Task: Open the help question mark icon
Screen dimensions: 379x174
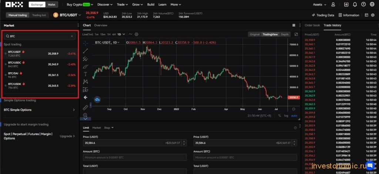Action: tap(363, 4)
